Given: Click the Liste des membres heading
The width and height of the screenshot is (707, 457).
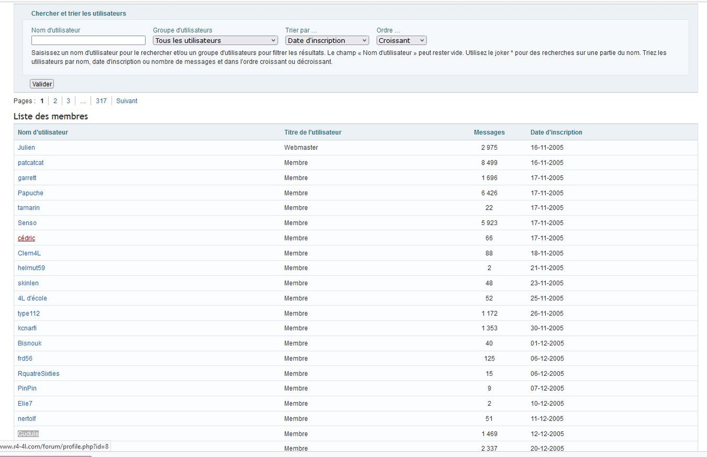Looking at the screenshot, I should point(51,117).
